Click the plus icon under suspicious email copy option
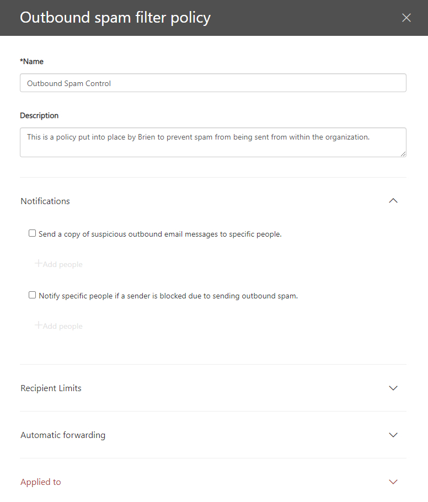 tap(39, 263)
